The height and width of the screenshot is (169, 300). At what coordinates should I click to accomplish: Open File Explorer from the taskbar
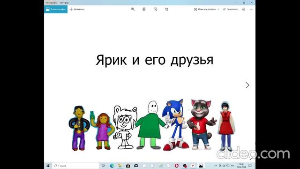click(x=120, y=166)
